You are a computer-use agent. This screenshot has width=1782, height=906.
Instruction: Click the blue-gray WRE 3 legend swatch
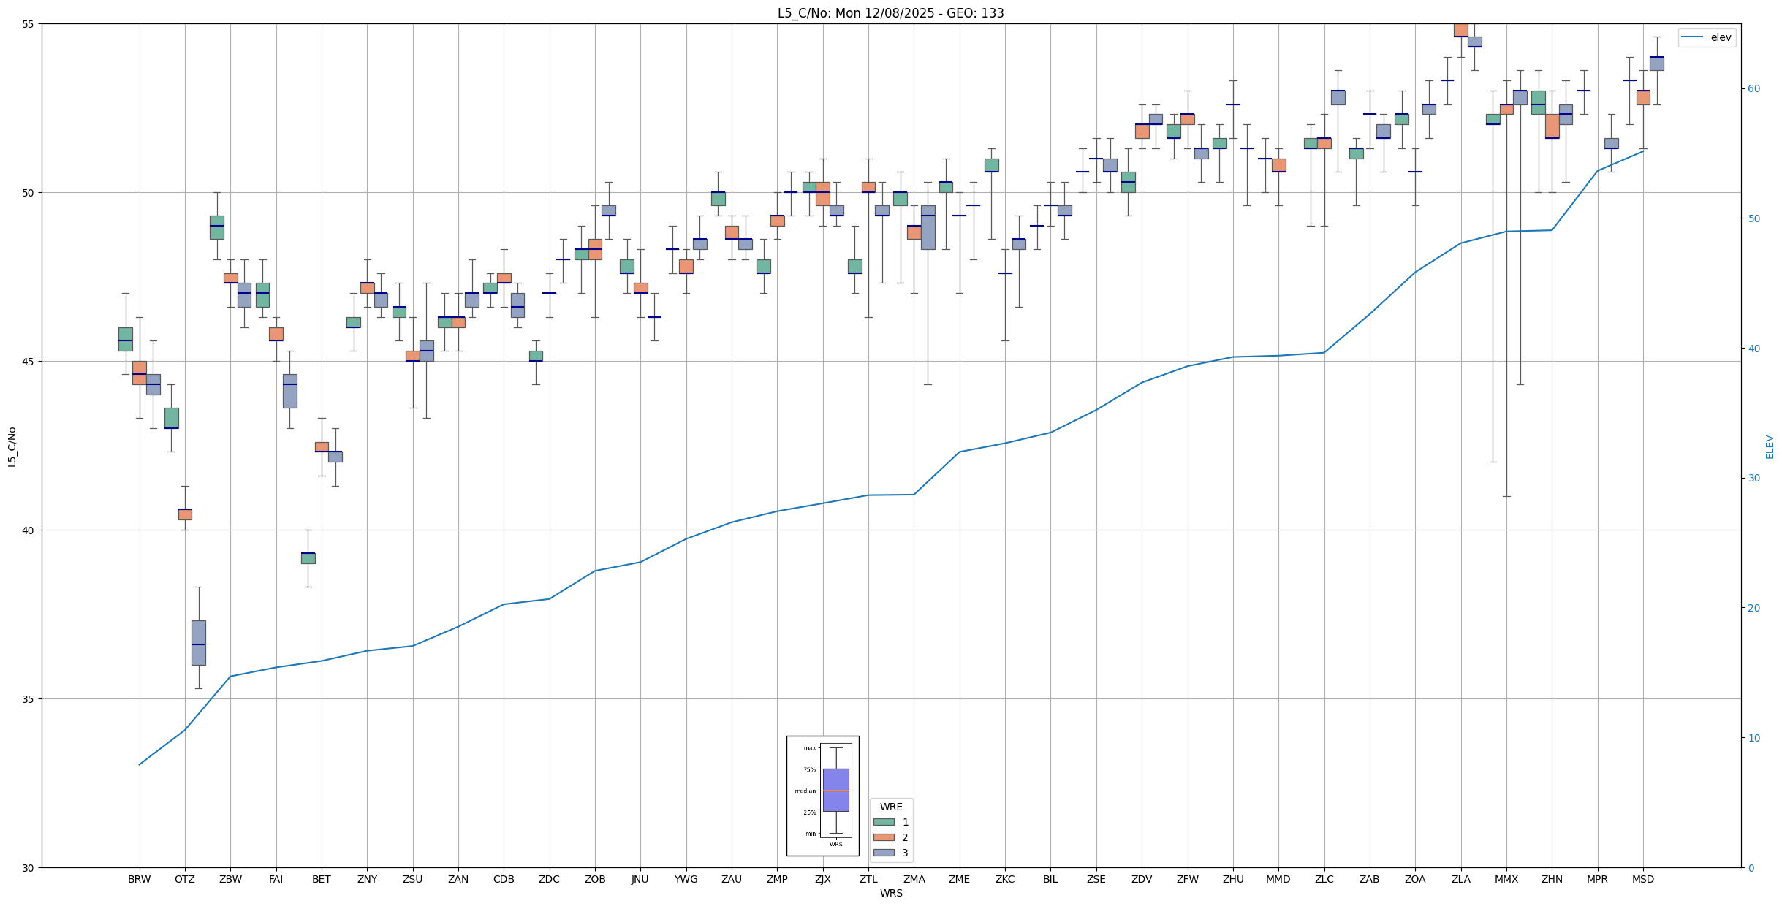point(883,853)
